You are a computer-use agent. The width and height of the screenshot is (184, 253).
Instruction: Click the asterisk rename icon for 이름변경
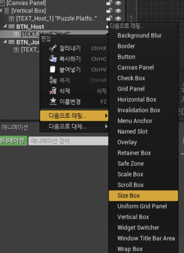pyautogui.click(x=53, y=102)
